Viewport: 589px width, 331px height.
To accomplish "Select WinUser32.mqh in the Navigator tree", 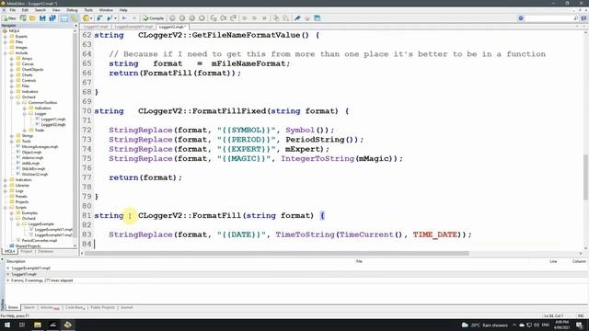I will click(35, 174).
